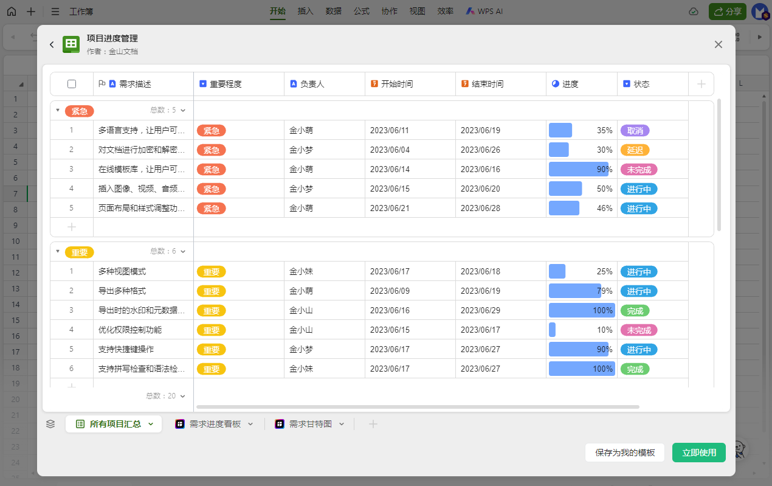Toggle the select-all checkbox in header
Viewport: 772px width, 486px height.
point(72,84)
